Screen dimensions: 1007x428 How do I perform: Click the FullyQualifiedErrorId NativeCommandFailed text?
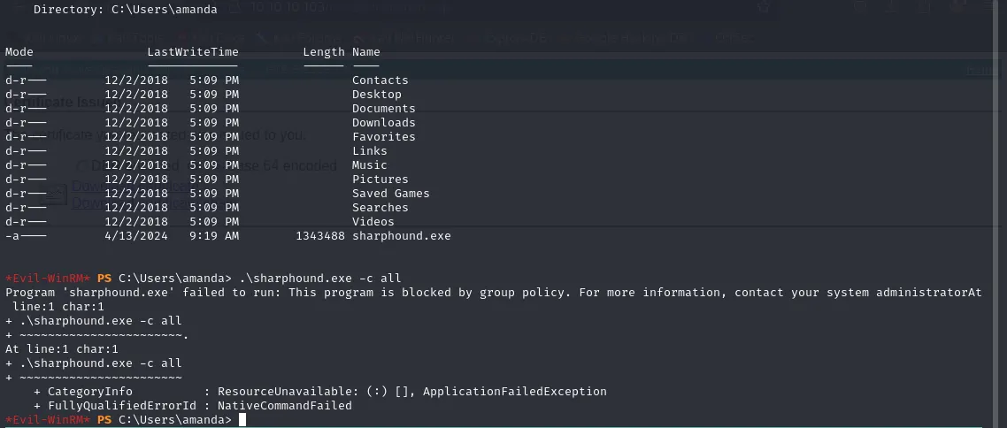pyautogui.click(x=284, y=406)
